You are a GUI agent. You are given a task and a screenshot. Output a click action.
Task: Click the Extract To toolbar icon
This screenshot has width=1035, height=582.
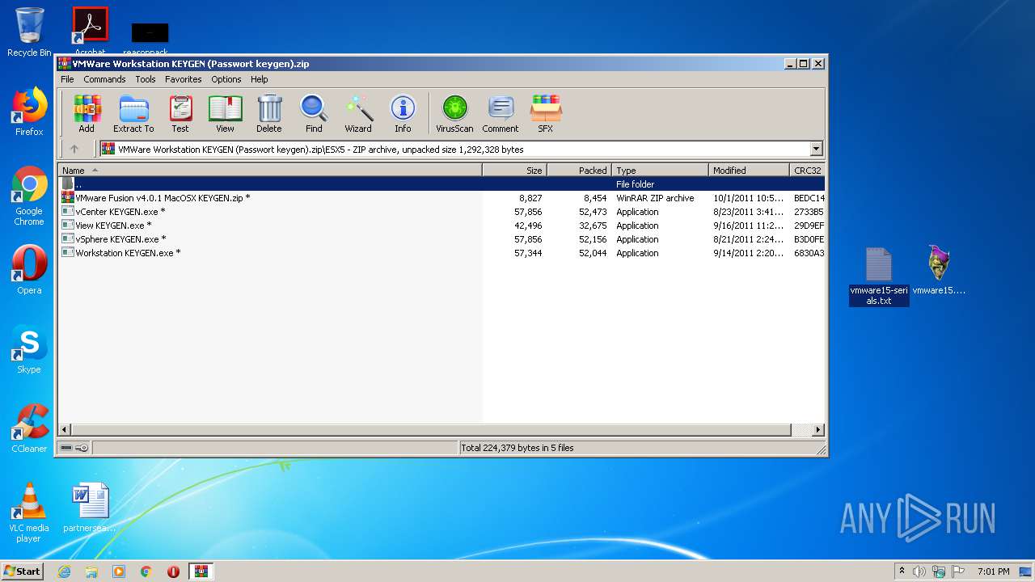133,113
